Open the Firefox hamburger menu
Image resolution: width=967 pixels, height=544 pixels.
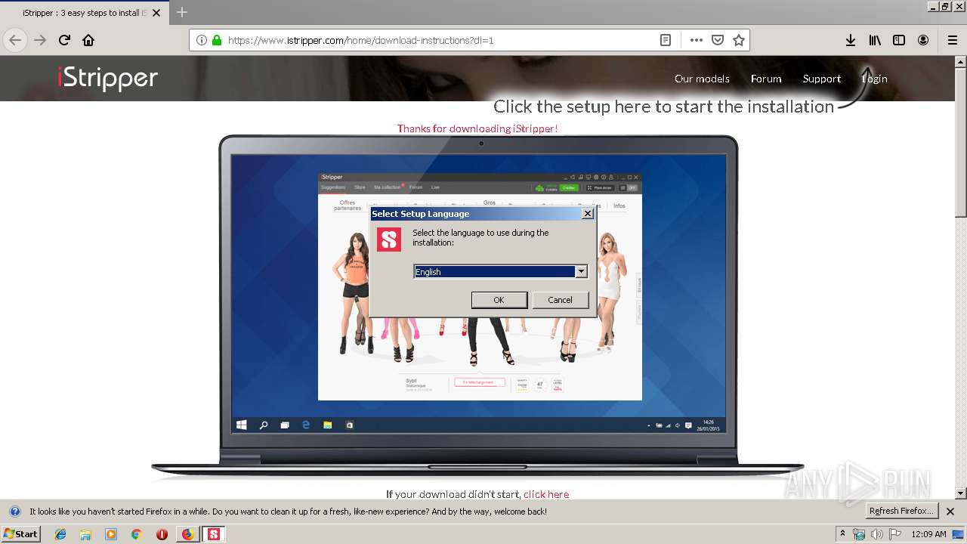[x=952, y=40]
